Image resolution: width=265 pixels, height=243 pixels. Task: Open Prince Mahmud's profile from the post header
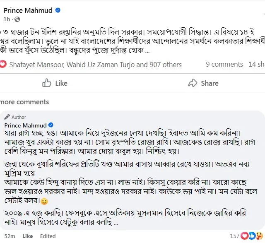click(x=28, y=10)
